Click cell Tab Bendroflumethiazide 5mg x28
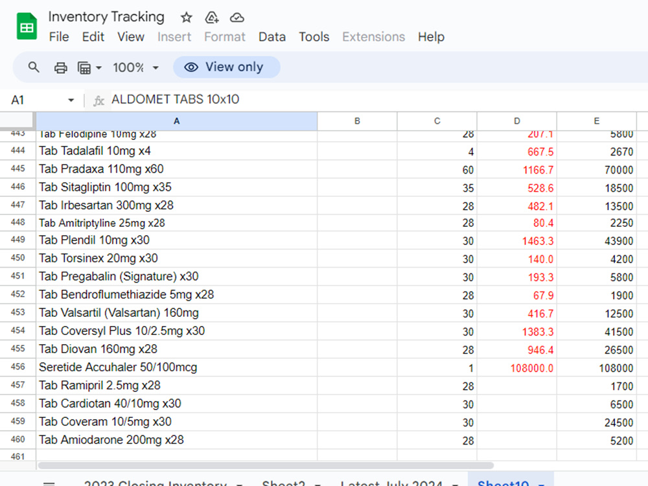The height and width of the screenshot is (486, 648). click(176, 295)
